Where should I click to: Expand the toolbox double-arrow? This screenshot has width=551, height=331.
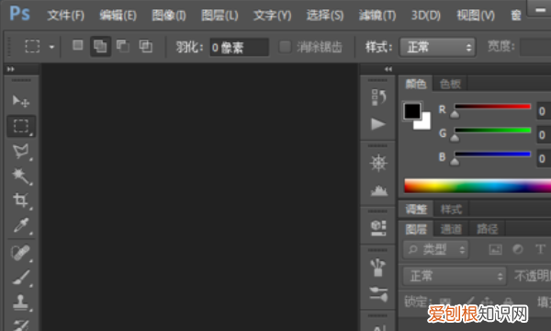click(10, 69)
